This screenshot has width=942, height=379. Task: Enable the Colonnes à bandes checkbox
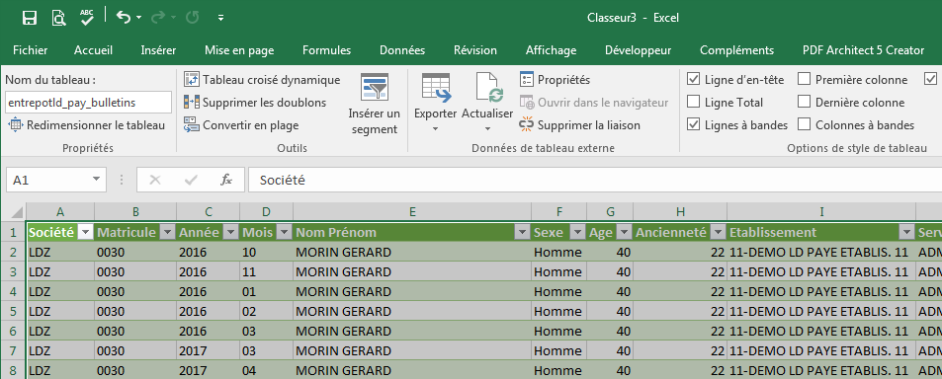804,124
